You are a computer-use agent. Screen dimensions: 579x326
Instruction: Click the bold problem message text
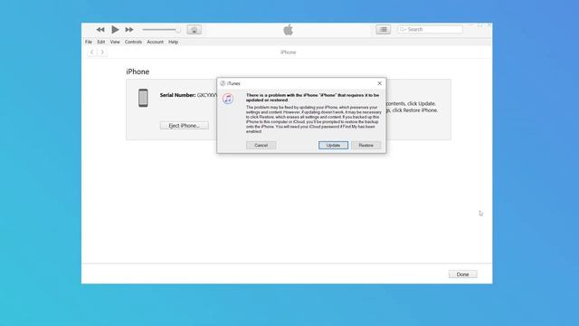pos(312,98)
